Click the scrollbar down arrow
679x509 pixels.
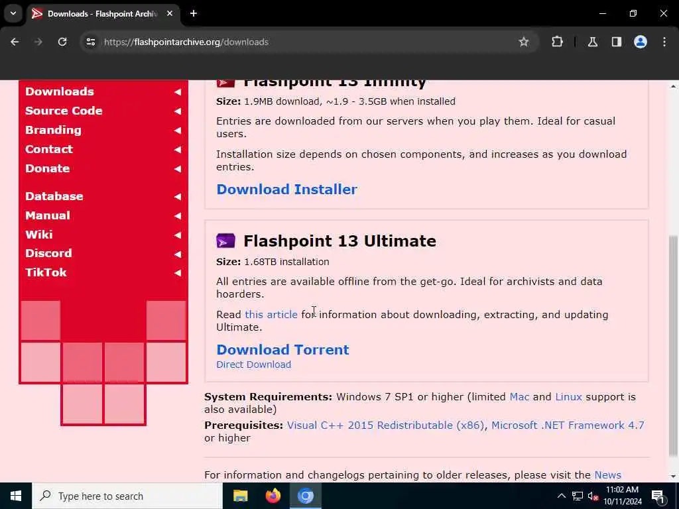673,476
